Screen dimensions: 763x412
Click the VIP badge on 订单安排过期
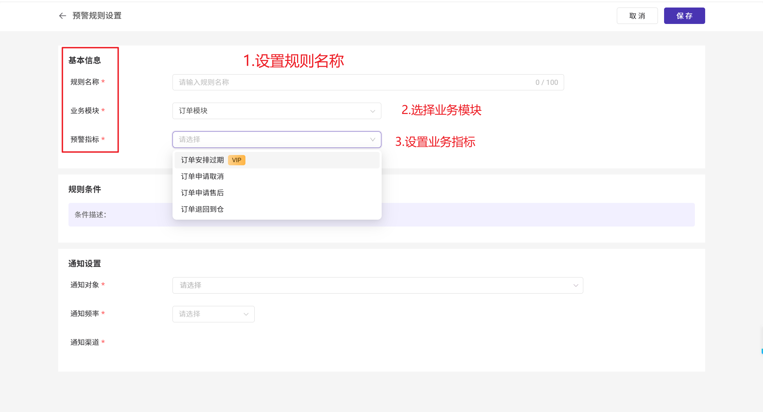pos(237,160)
